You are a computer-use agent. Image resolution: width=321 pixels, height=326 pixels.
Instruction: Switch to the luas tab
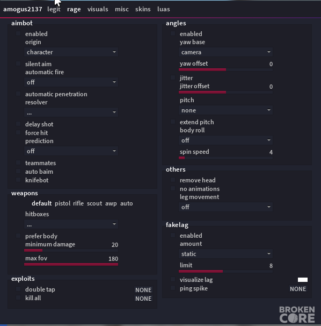coord(164,9)
